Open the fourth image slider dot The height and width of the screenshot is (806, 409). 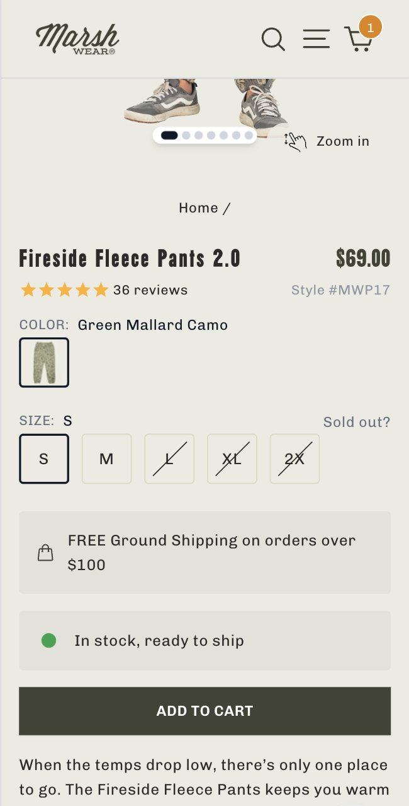[x=211, y=135]
